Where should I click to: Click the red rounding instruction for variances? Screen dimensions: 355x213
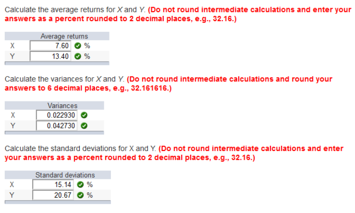169,83
